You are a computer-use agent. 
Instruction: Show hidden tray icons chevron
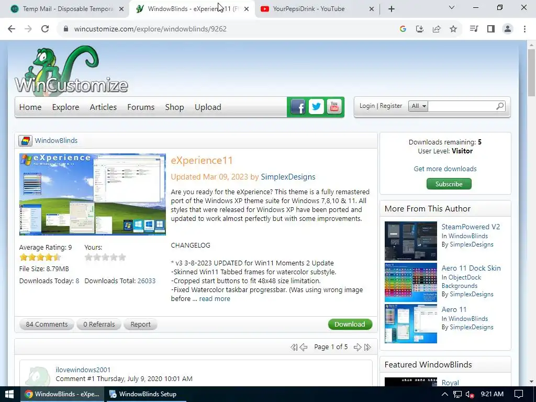(x=445, y=394)
